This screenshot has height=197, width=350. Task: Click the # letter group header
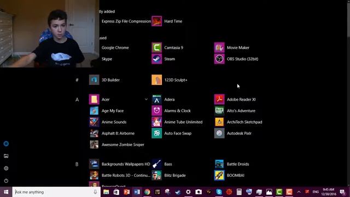(x=77, y=80)
